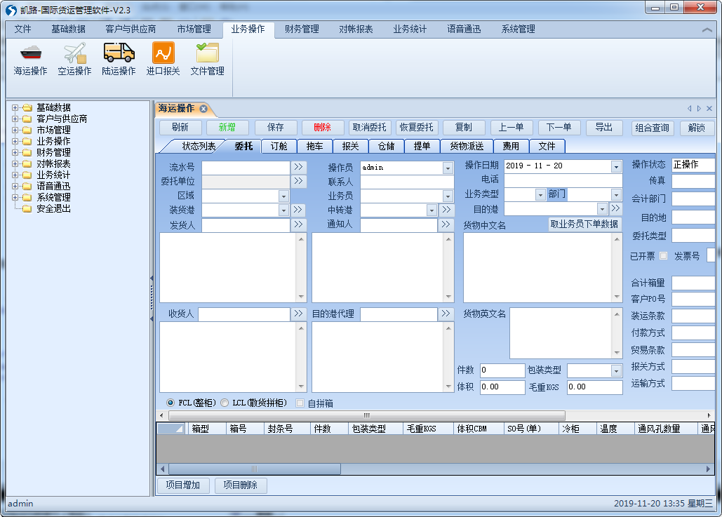This screenshot has height=517, width=722.
Task: Open the 空运操作 airplane icon
Action: pyautogui.click(x=74, y=53)
